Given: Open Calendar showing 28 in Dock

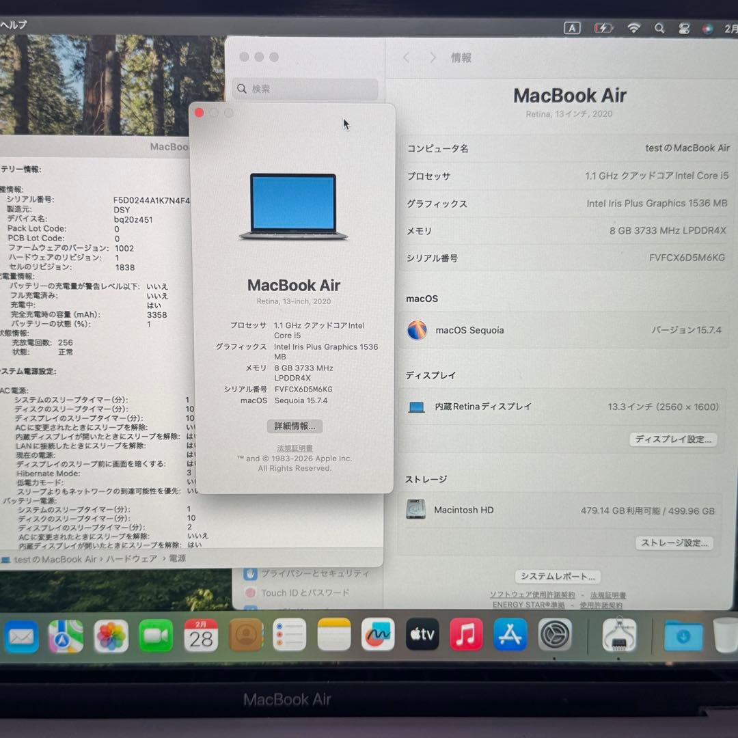Looking at the screenshot, I should tap(200, 635).
